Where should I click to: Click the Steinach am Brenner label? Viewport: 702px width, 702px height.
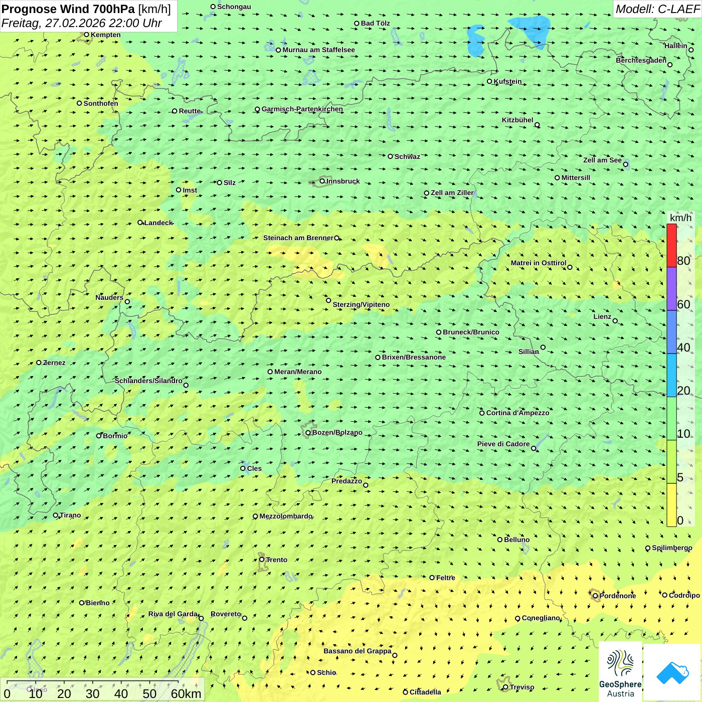pyautogui.click(x=298, y=238)
